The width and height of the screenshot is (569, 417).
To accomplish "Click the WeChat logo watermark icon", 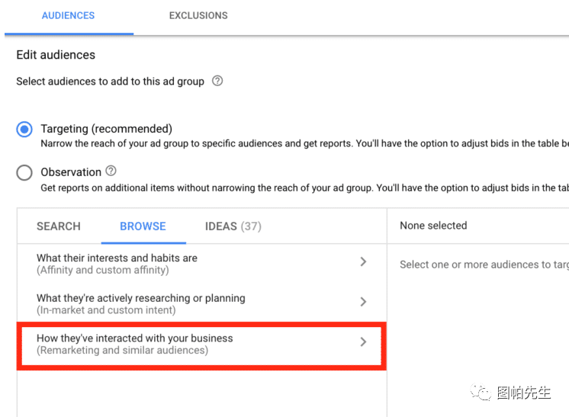I will [x=481, y=392].
